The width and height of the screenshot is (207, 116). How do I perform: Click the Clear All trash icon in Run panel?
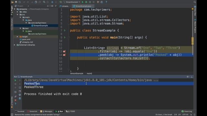coord(20,98)
